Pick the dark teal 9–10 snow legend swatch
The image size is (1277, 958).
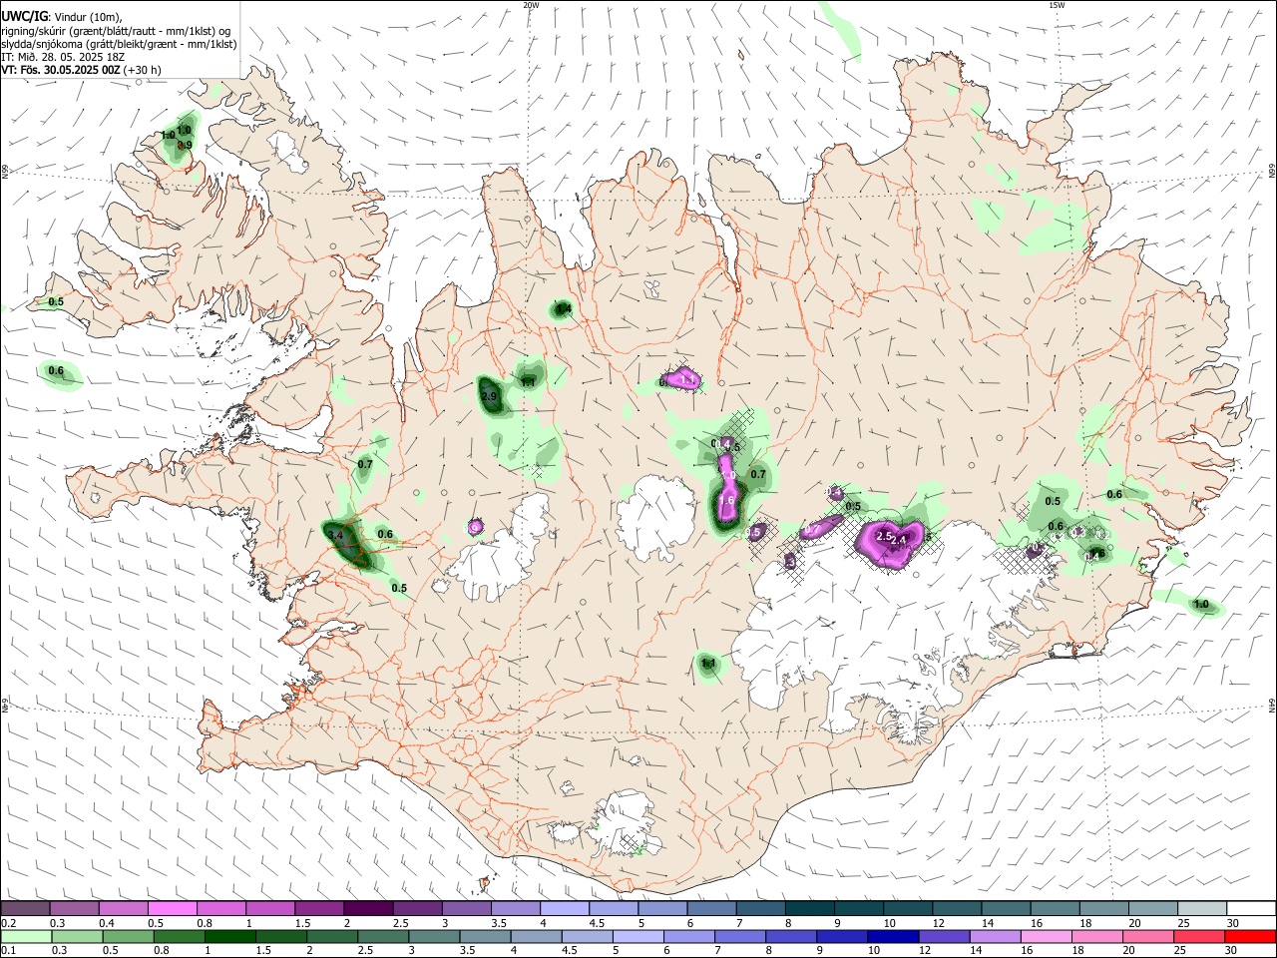point(857,909)
